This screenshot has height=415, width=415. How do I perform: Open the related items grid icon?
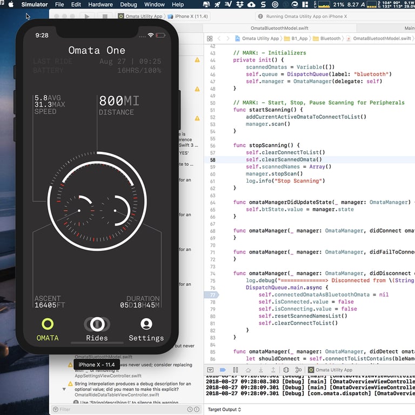tap(210, 39)
